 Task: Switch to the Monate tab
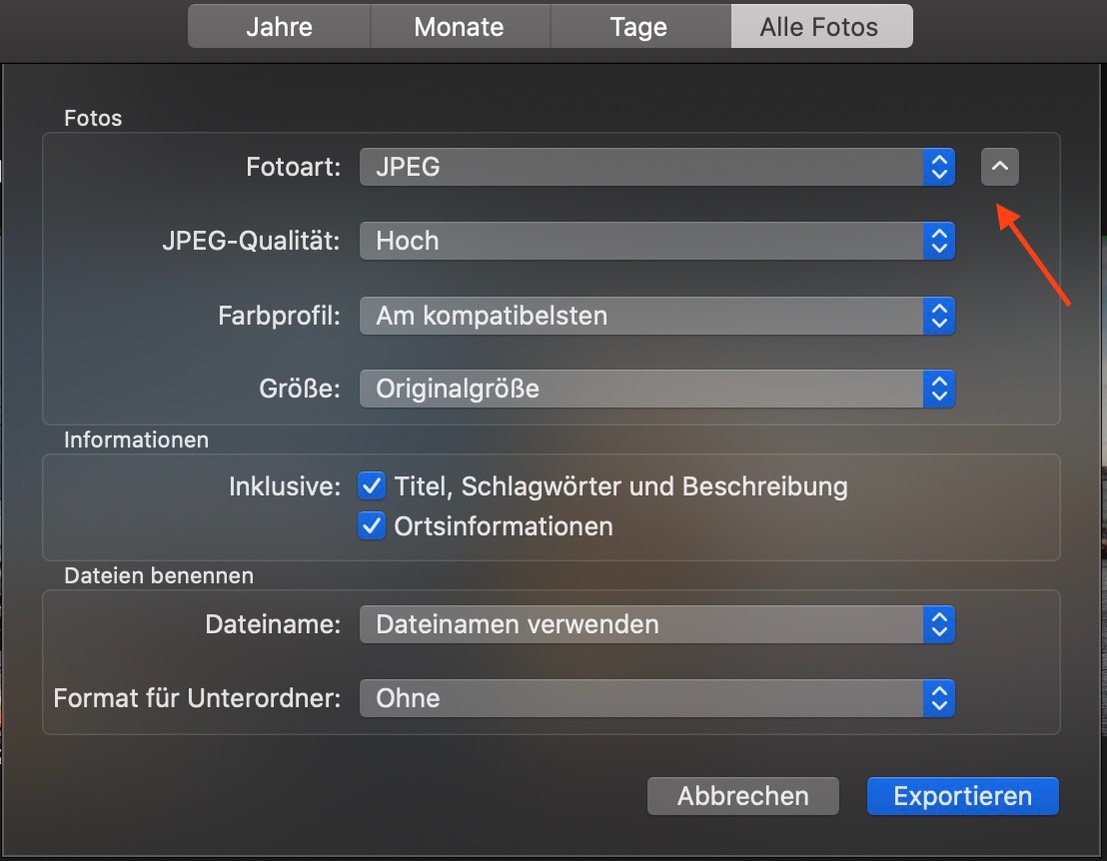coord(460,27)
